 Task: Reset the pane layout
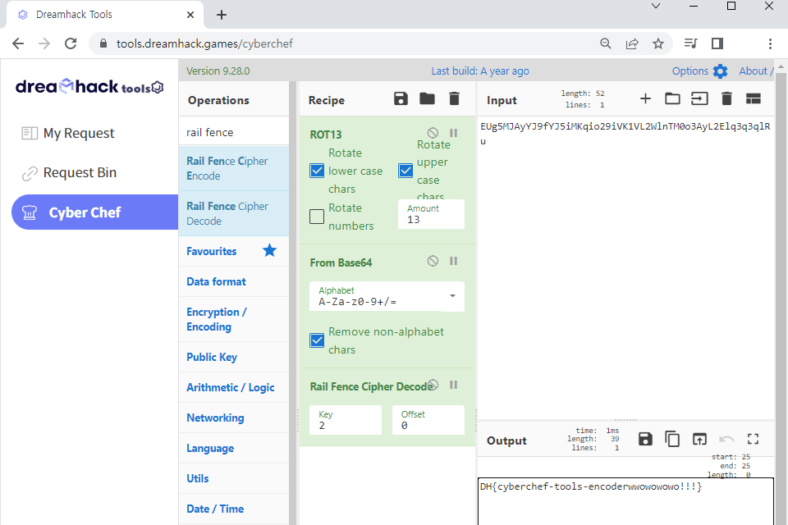(754, 99)
